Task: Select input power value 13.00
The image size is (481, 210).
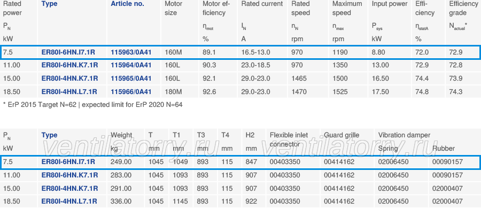Action: (x=381, y=65)
